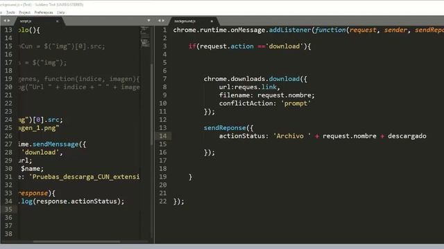Image resolution: width=444 pixels, height=249 pixels.
Task: Click the unsaved dot on background.js tab
Action: pyautogui.click(x=212, y=21)
